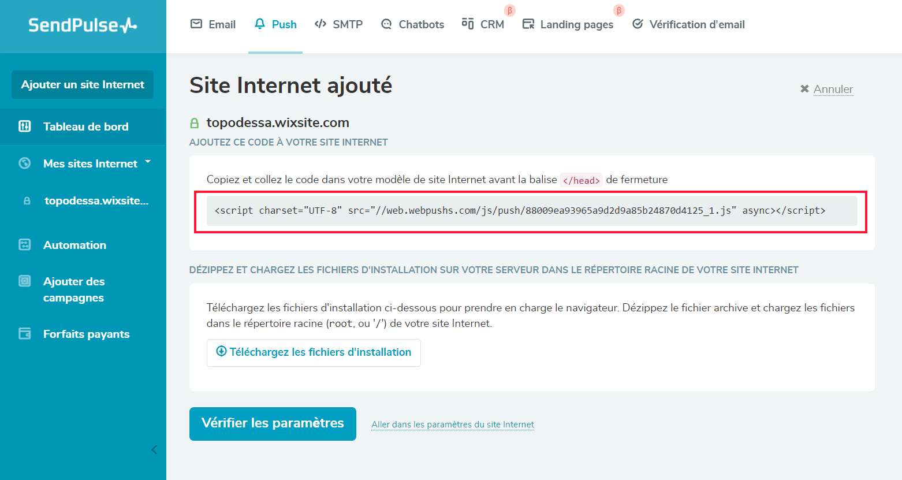Click the Email envelope icon

pyautogui.click(x=196, y=24)
